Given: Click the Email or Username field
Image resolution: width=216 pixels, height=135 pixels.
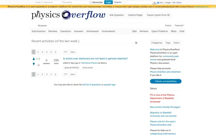Looking at the screenshot, I should click(48, 3).
